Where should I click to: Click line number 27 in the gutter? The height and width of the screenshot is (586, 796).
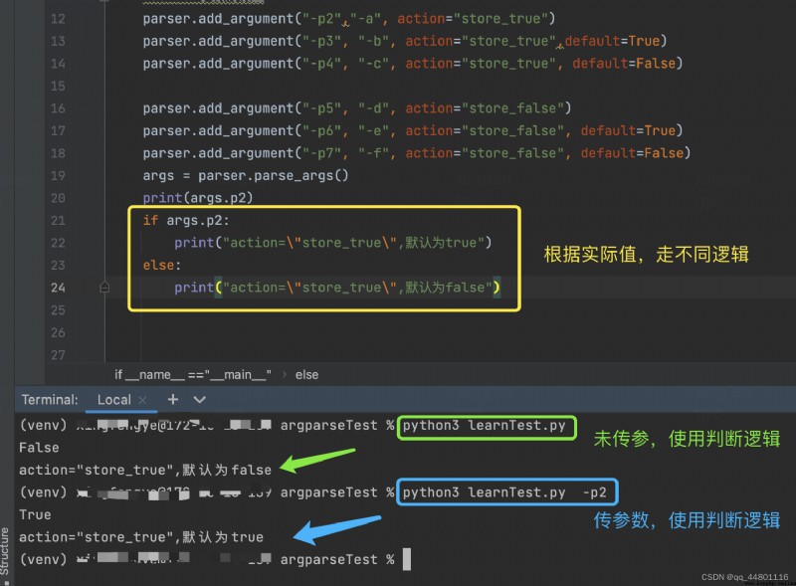[x=58, y=355]
